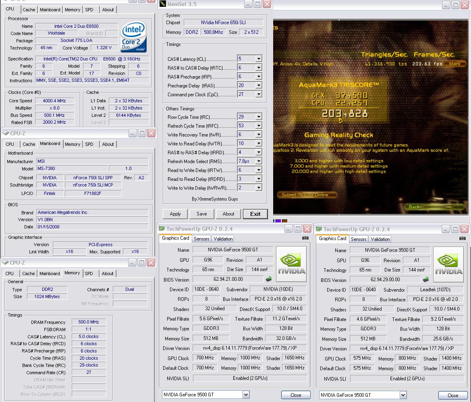This screenshot has width=471, height=402.
Task: Click motherboard model MS-7380 field
Action: tap(72, 168)
